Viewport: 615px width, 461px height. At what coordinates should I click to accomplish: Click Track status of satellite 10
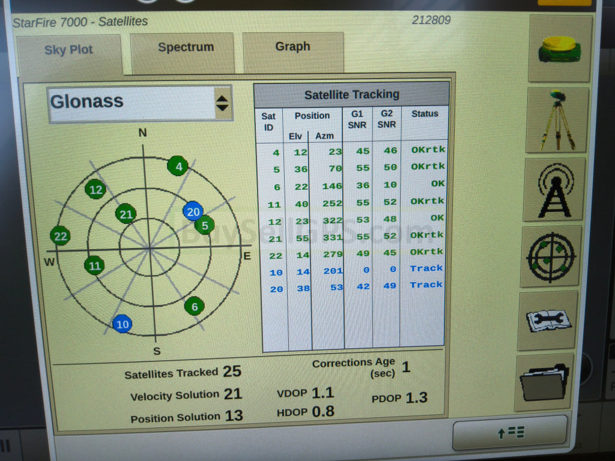point(426,268)
